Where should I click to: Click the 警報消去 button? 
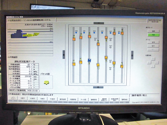tap(125, 99)
